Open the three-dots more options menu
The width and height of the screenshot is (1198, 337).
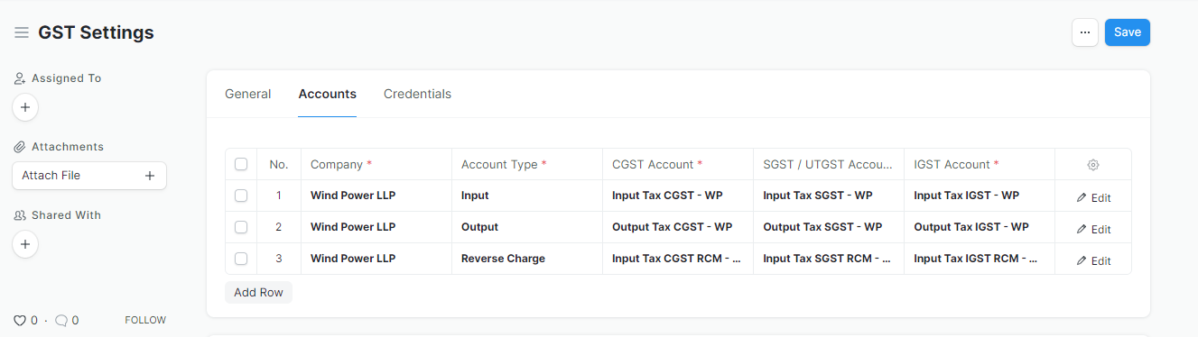[x=1085, y=32]
